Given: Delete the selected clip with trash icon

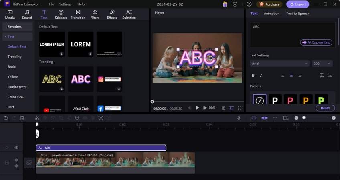Looking at the screenshot, I should click(22, 118).
